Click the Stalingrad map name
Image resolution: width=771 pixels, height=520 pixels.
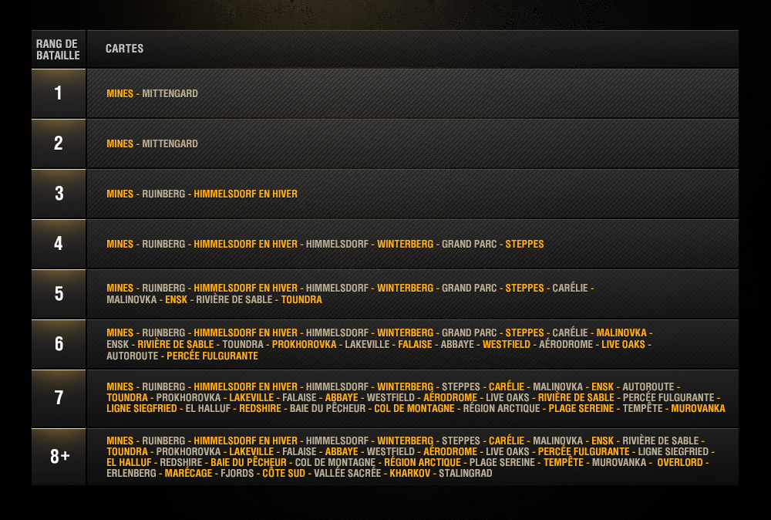click(x=465, y=474)
